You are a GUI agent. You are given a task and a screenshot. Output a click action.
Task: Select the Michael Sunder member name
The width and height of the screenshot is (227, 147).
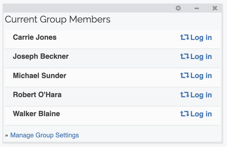[x=40, y=76]
